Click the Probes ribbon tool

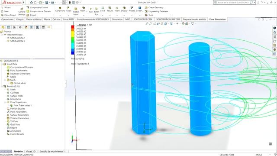[x=132, y=10]
